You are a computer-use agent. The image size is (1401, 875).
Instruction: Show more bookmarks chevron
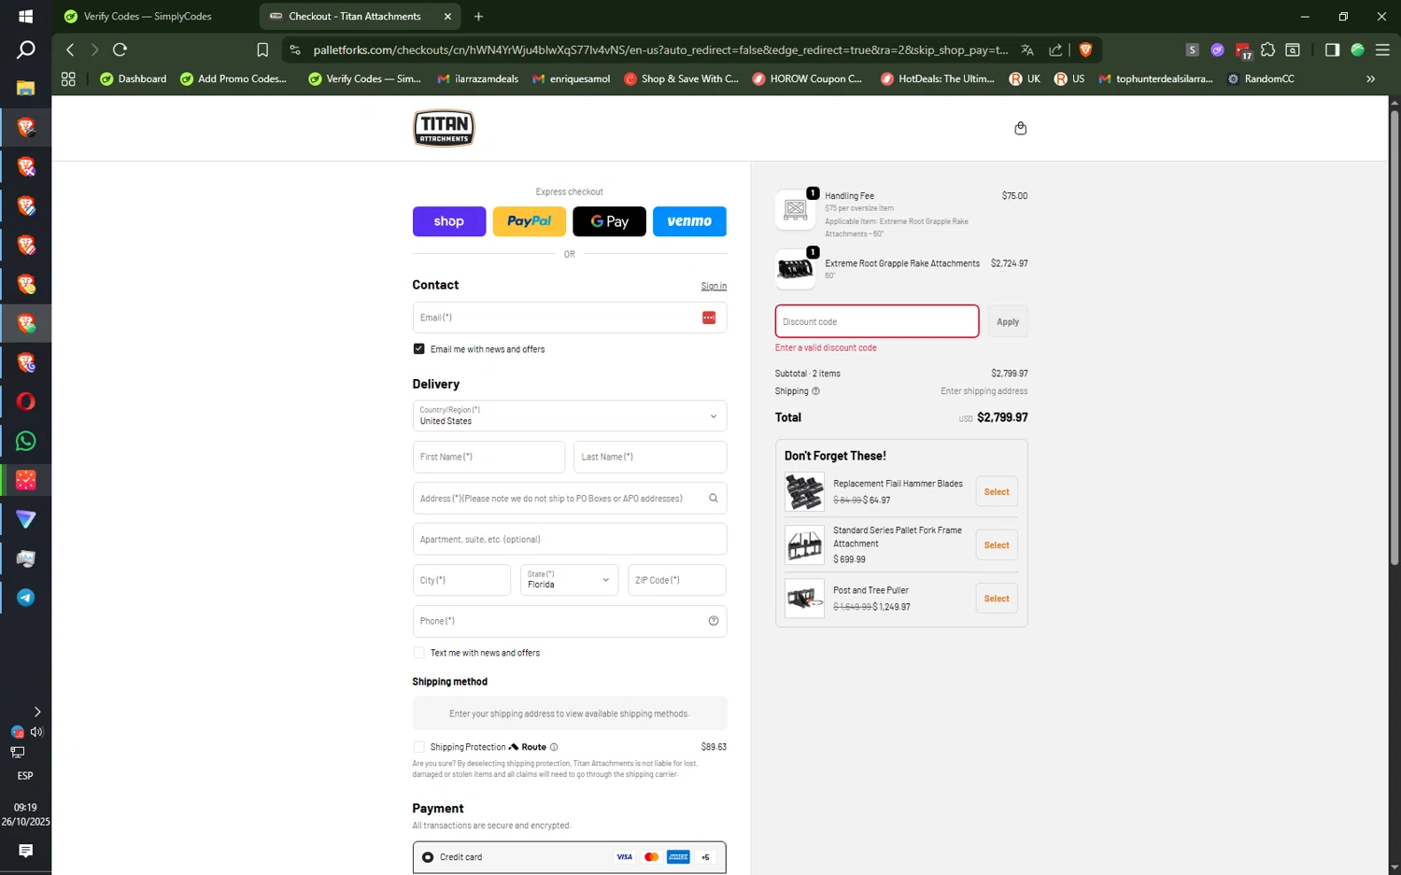(1370, 78)
